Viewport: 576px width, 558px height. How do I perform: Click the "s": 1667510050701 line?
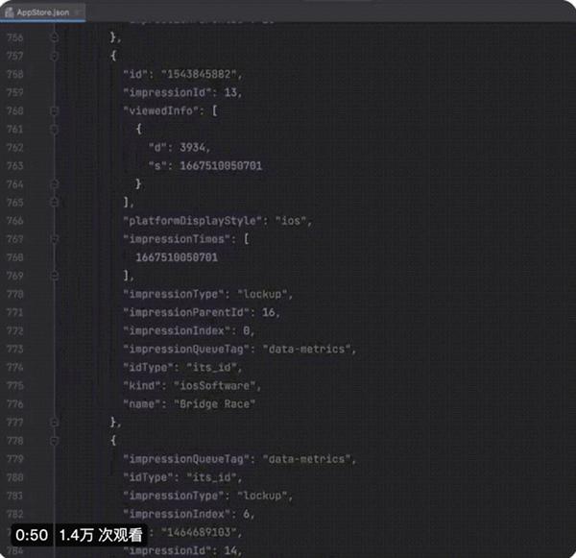point(205,165)
